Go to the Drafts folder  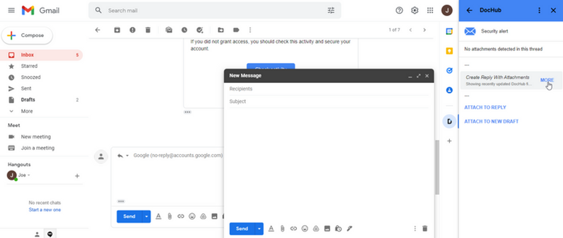(x=28, y=100)
